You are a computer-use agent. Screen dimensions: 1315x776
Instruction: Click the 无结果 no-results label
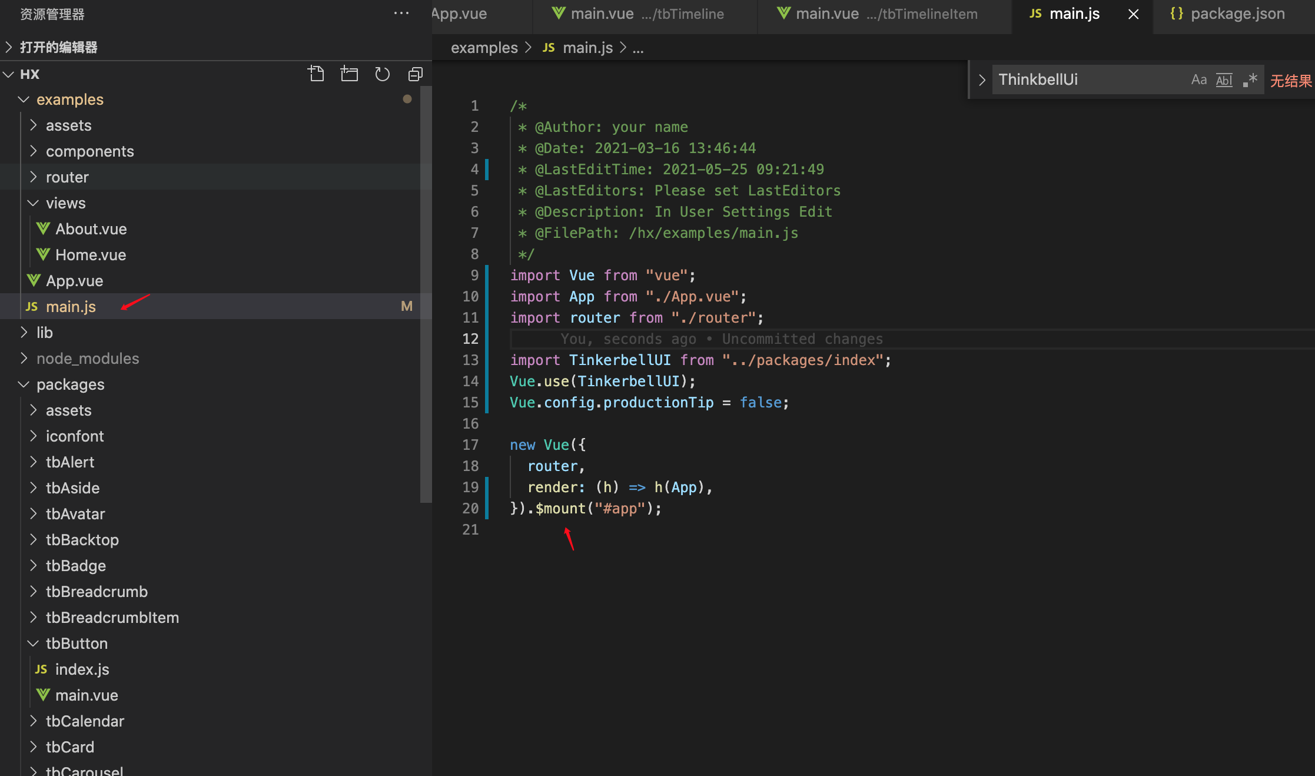coord(1291,81)
